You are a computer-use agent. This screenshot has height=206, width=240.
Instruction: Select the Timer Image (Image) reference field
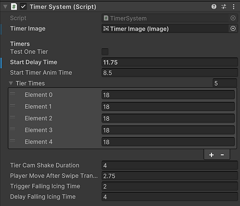coord(165,29)
